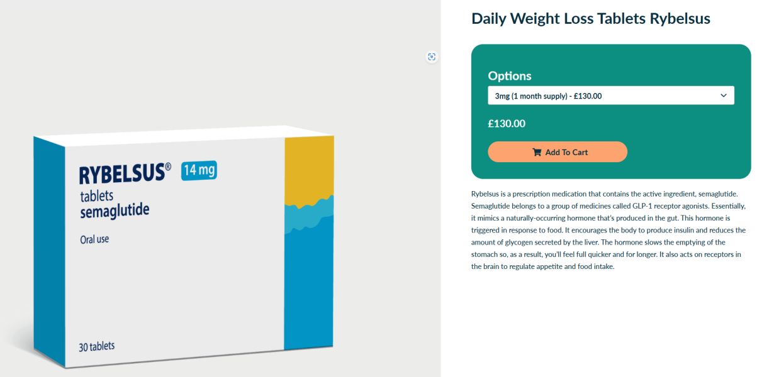Click the product description paragraph
Image resolution: width=757 pixels, height=377 pixels.
click(x=608, y=230)
